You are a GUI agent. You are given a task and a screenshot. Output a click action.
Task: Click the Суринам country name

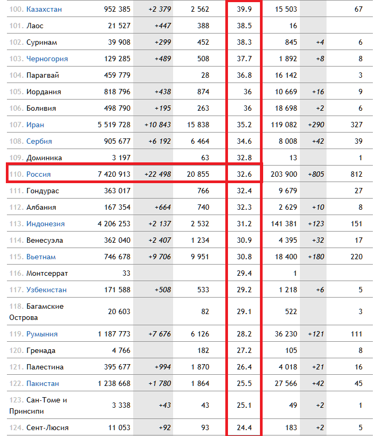click(42, 42)
